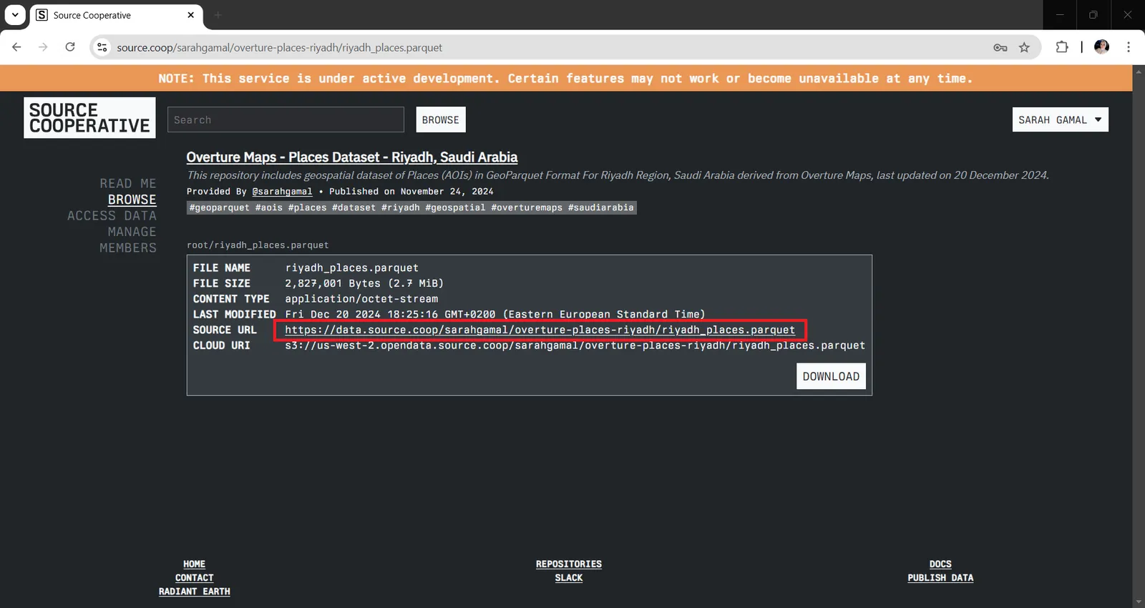
Task: Click the #geospatial tag
Action: tap(455, 207)
